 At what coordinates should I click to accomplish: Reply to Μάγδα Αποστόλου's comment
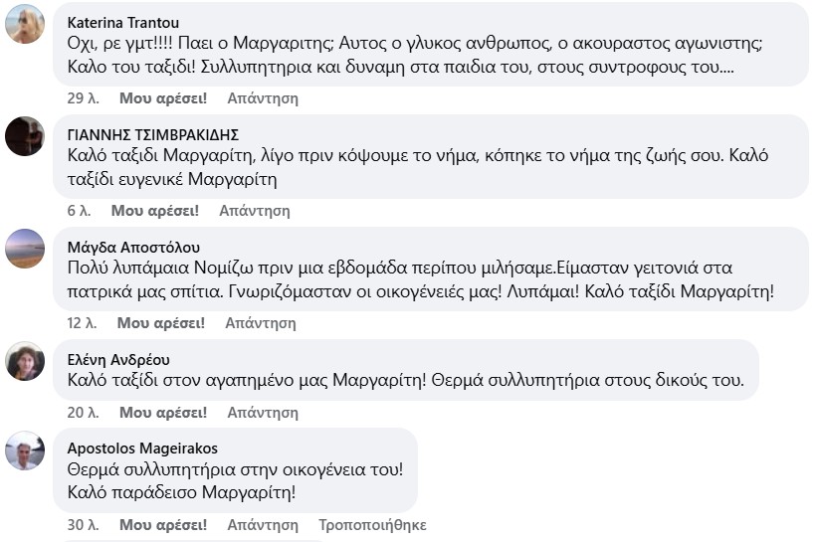[261, 323]
